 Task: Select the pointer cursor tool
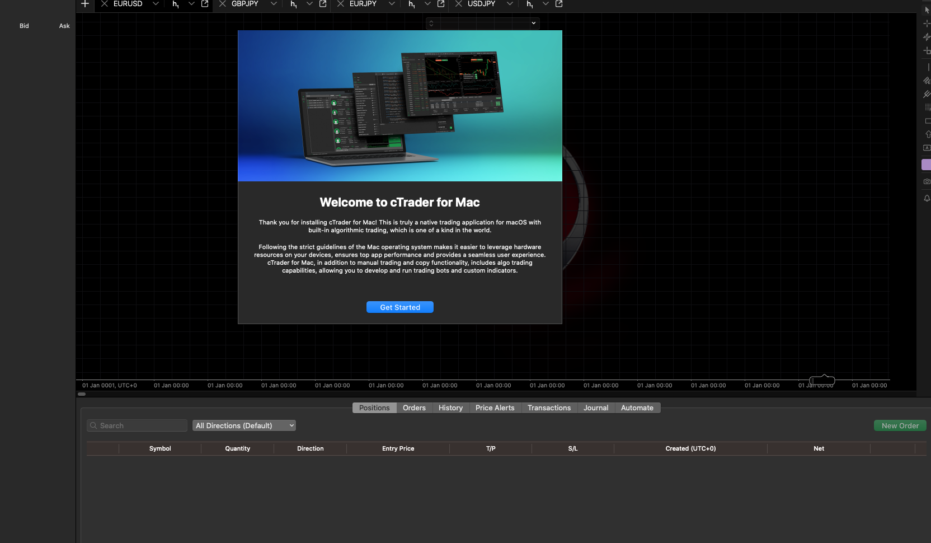[927, 10]
